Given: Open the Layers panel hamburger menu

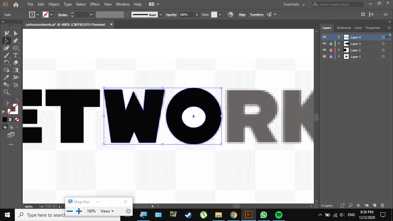Looking at the screenshot, I should (389, 28).
